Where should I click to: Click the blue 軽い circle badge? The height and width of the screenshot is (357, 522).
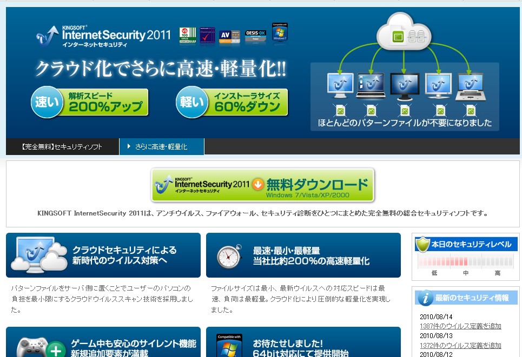coord(191,102)
